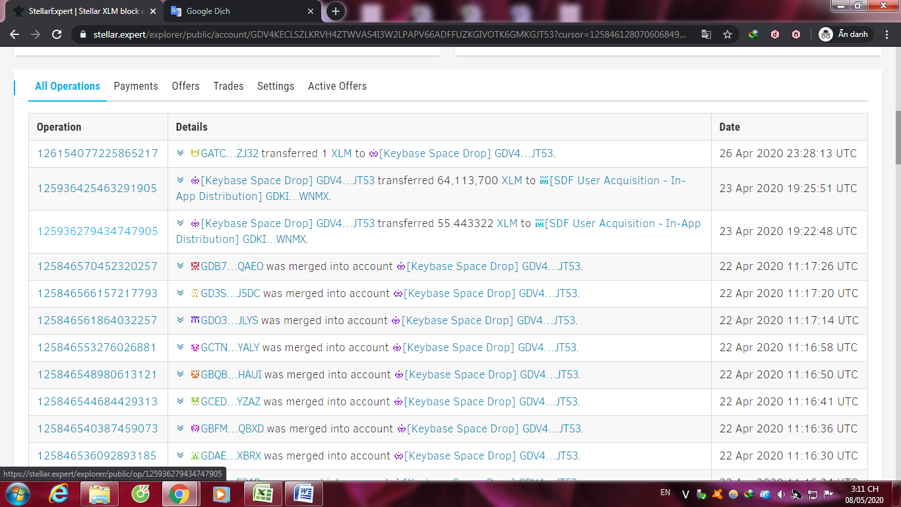Bookmark this page with the star icon
This screenshot has height=507, width=901.
pos(727,34)
